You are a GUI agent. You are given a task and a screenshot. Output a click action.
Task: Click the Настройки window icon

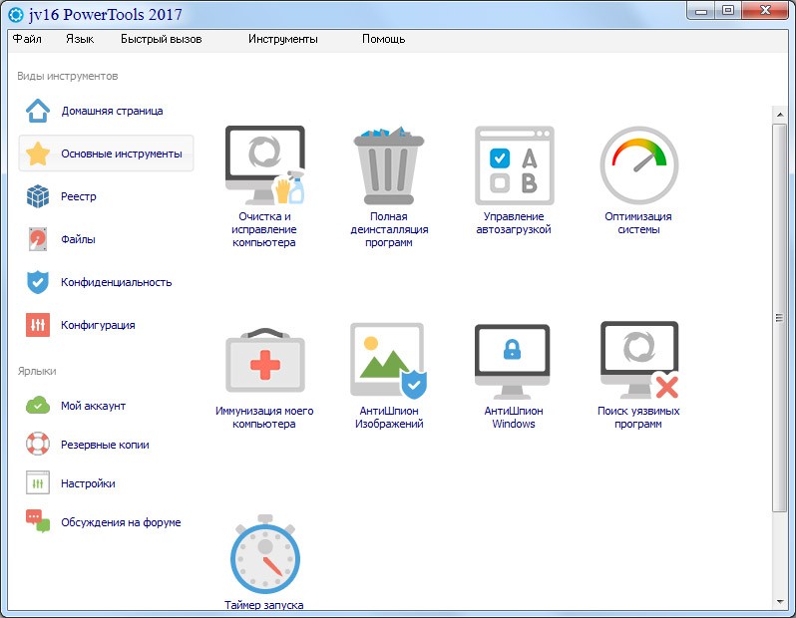(x=38, y=483)
